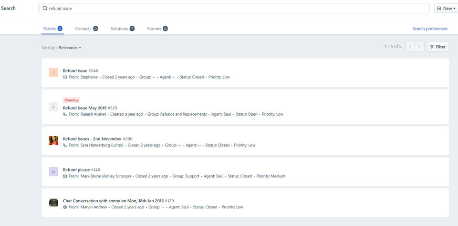Click sender Mark Blaine (Ashley Scrooge)

pyautogui.click(x=105, y=176)
